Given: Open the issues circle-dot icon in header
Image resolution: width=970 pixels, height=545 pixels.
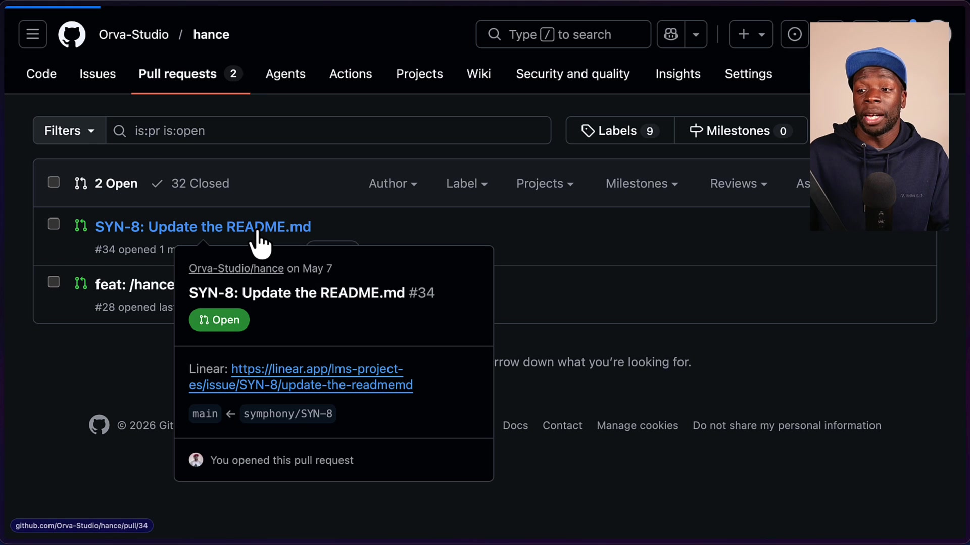Looking at the screenshot, I should [x=795, y=34].
